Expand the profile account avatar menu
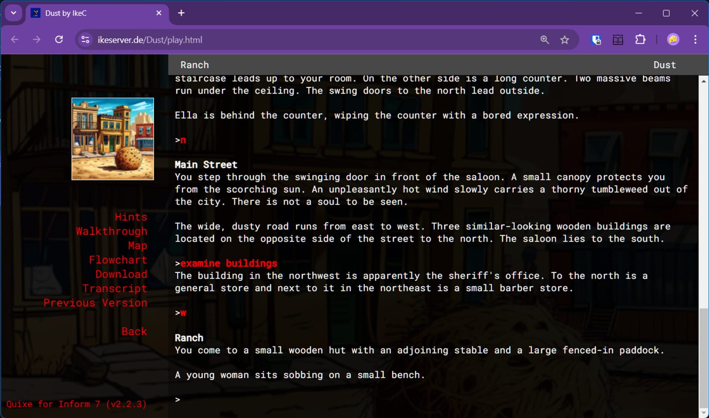709x418 pixels. 673,39
